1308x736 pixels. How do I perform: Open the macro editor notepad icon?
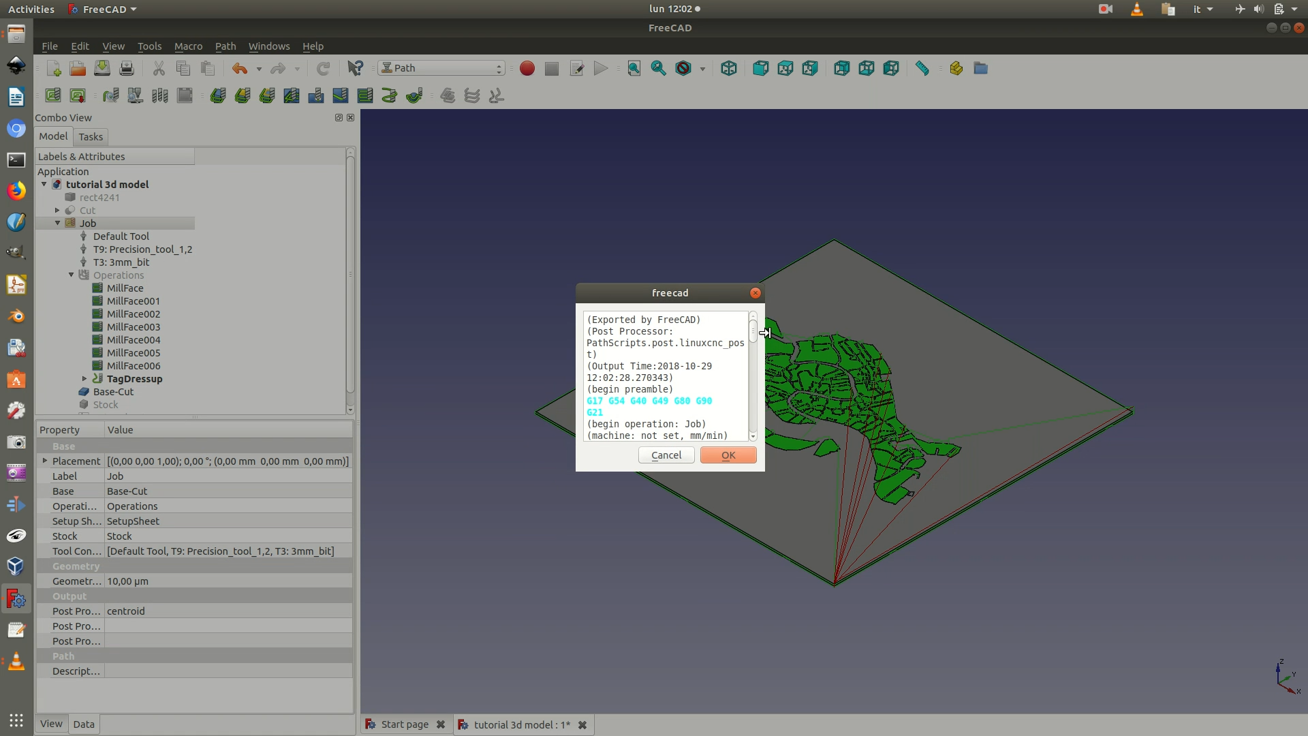click(x=576, y=68)
